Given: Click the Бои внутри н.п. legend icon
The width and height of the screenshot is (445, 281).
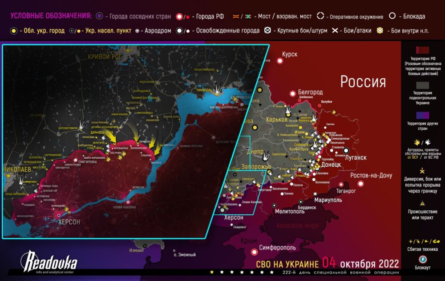Looking at the screenshot, I should [x=380, y=31].
